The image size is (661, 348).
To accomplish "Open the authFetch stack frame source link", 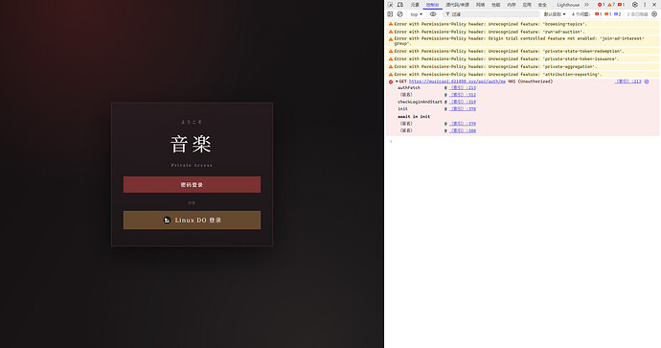I will [x=463, y=88].
